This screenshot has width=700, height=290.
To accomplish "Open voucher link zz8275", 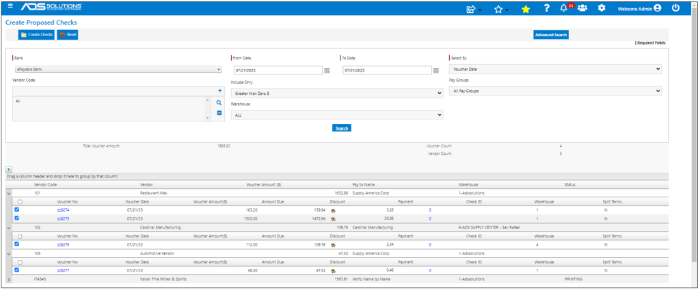I will 63,218.
